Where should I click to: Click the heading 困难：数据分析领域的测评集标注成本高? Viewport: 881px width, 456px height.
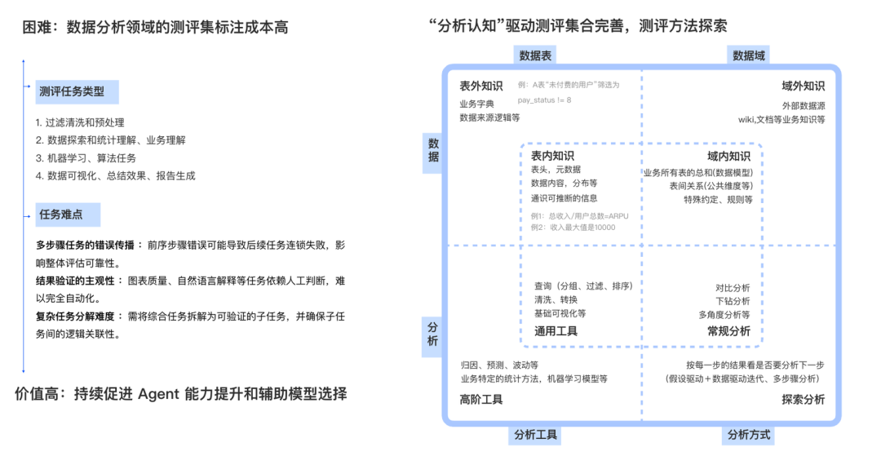tap(155, 27)
